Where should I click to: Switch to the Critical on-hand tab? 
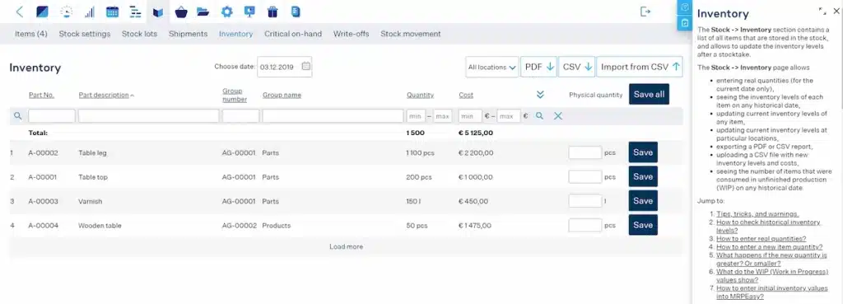click(293, 34)
